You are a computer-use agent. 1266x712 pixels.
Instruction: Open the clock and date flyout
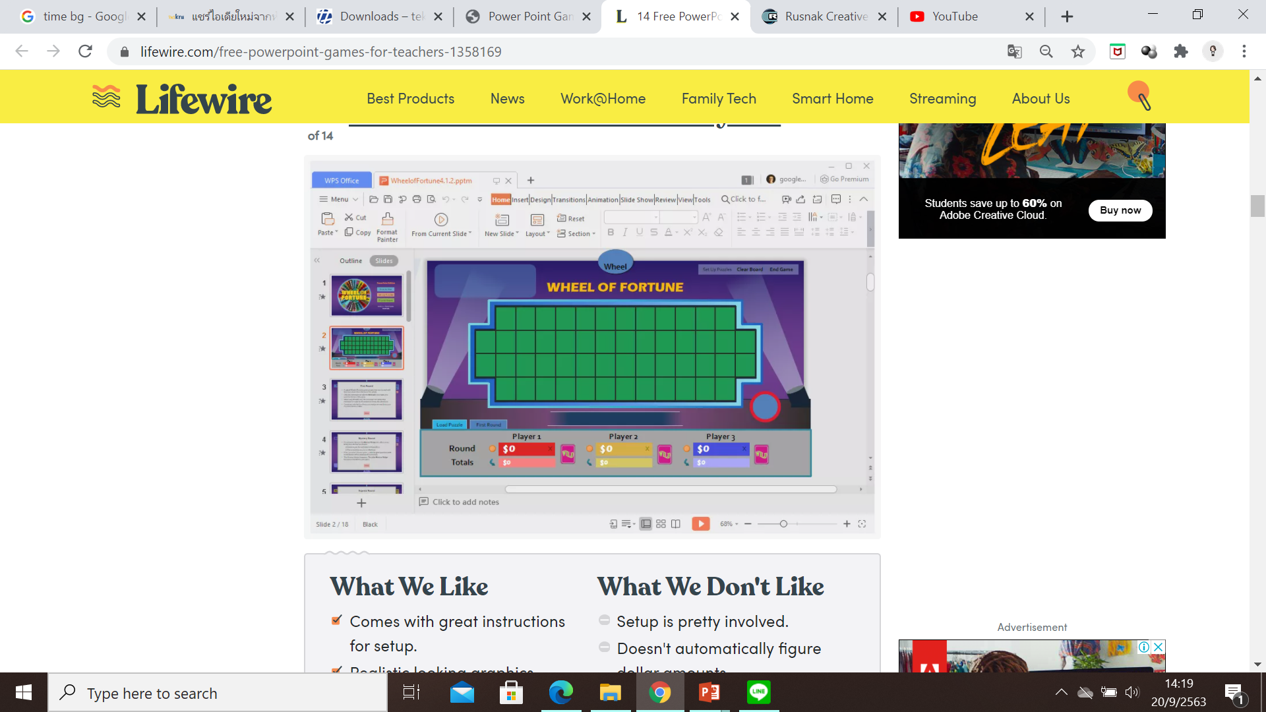(1178, 692)
